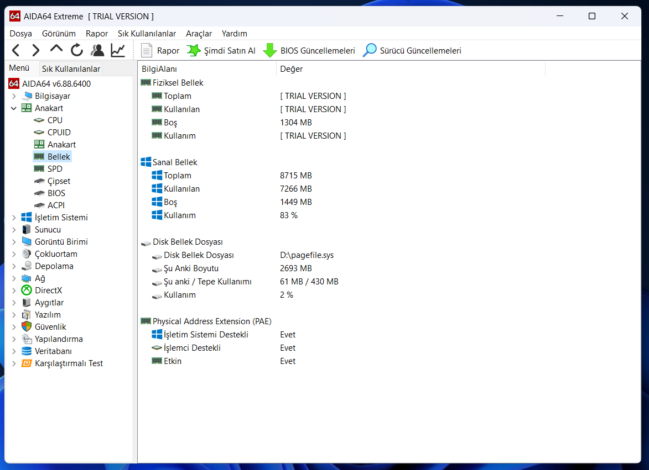Click the green download arrow BIOS icon
Viewport: 649px width, 470px height.
pos(270,50)
